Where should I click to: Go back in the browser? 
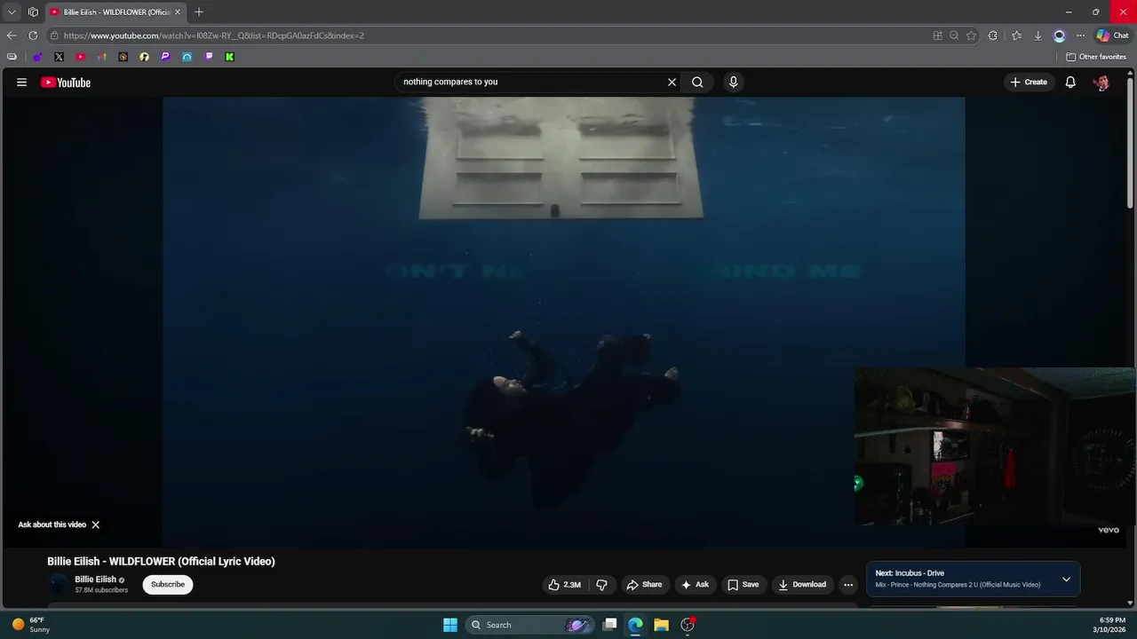click(x=12, y=35)
